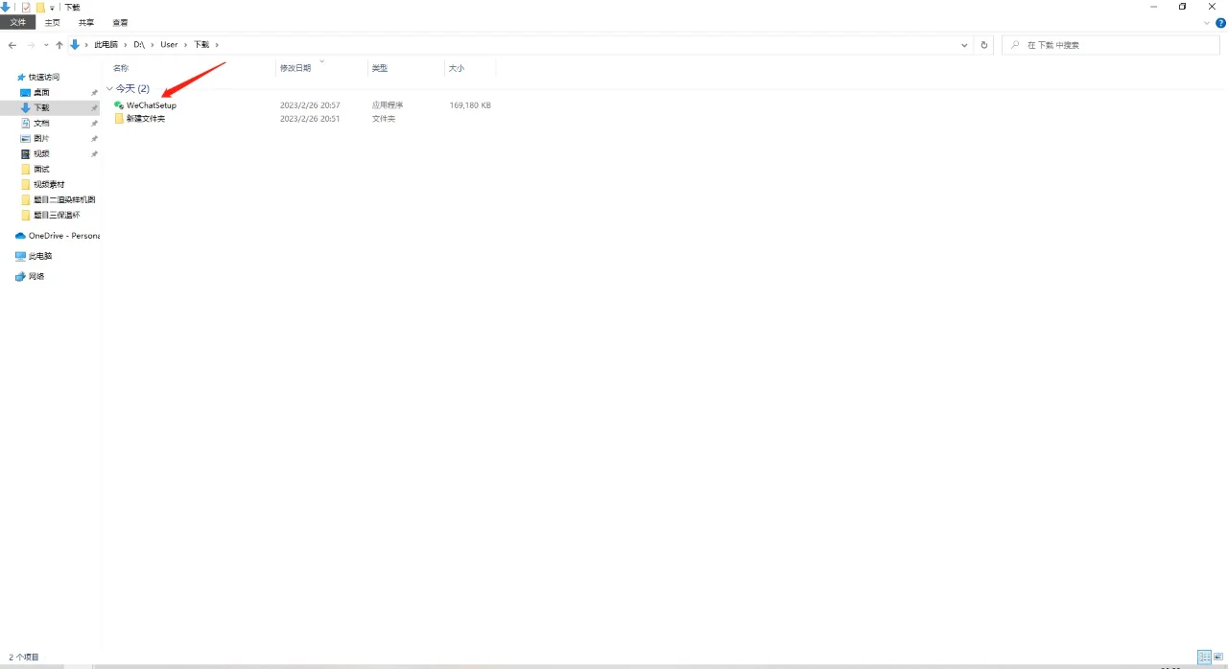This screenshot has width=1228, height=669.
Task: Open the 题目三保温杯 sidebar folder
Action: 57,215
